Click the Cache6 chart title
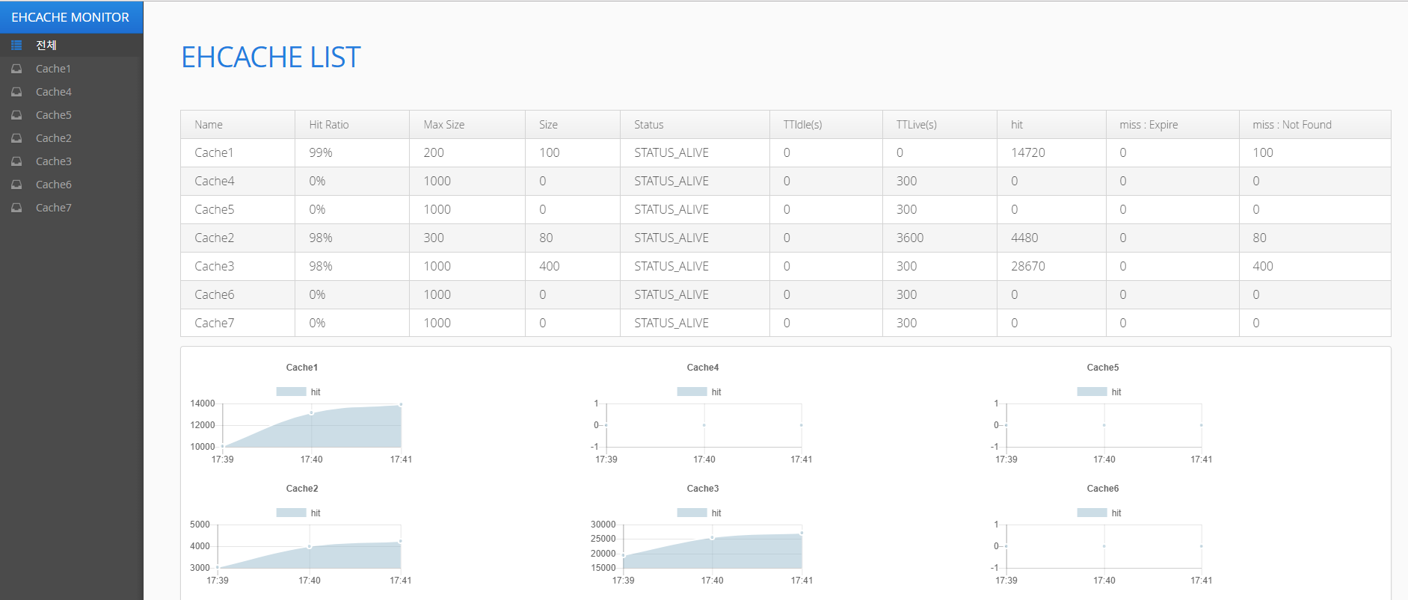1408x600 pixels. (x=1103, y=489)
